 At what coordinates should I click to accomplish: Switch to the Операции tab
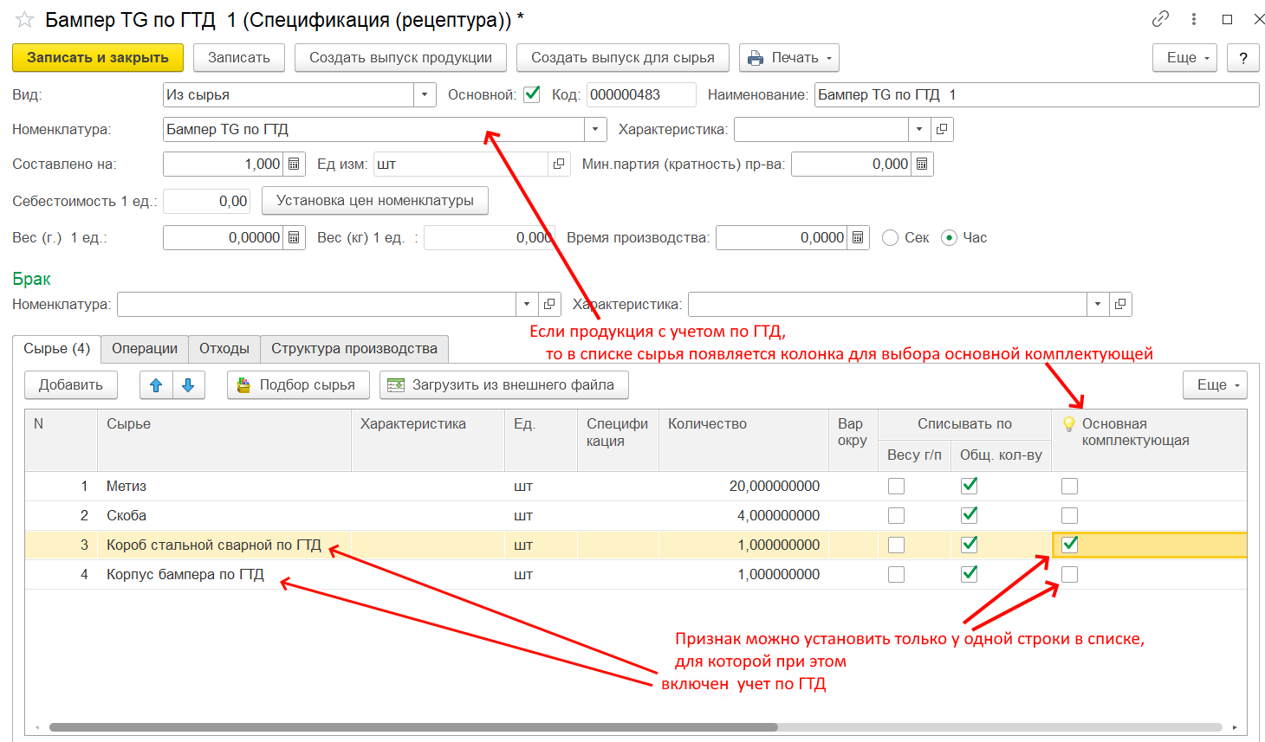coord(144,349)
